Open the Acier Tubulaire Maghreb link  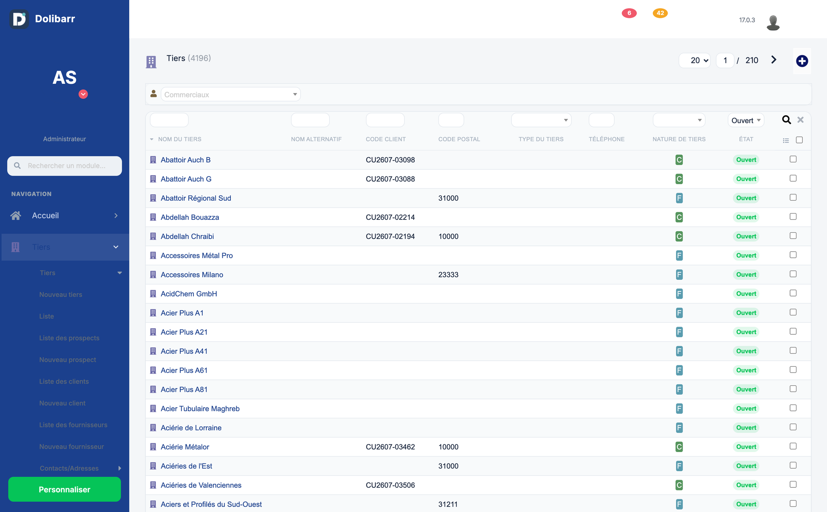click(x=200, y=409)
